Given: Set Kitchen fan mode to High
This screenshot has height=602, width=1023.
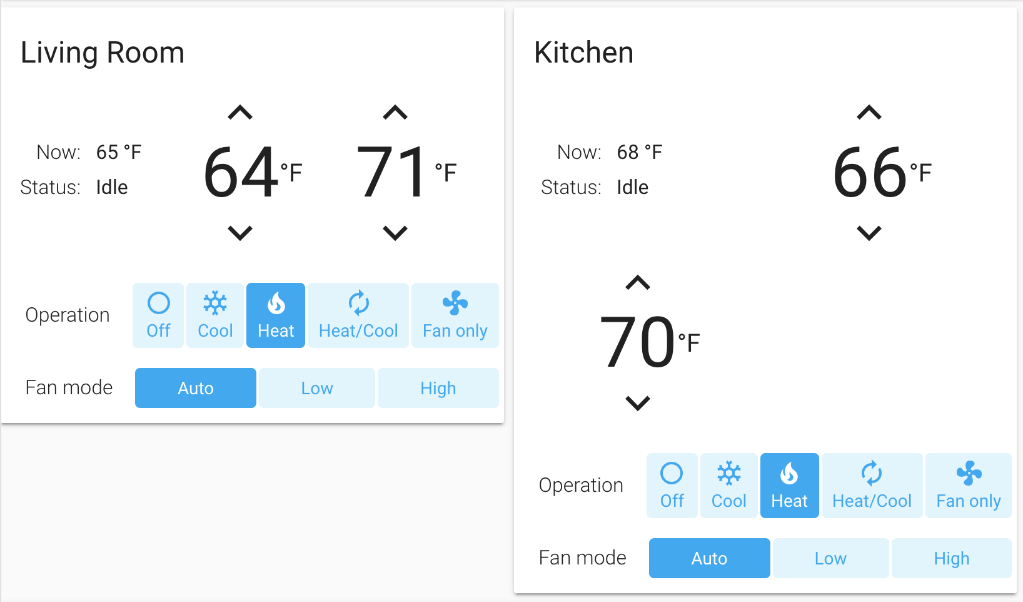Looking at the screenshot, I should click(x=952, y=558).
